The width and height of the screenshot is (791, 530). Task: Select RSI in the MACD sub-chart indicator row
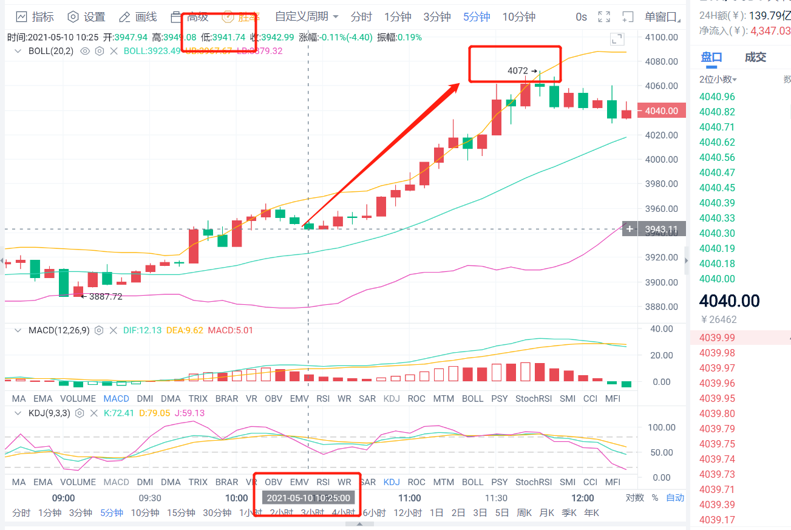[323, 398]
